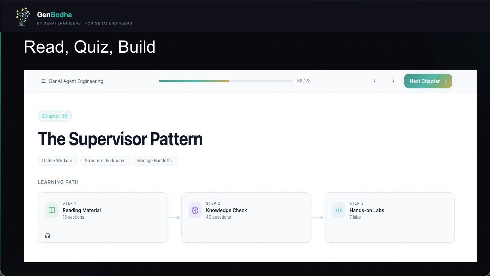
Task: Open the Step 1 Reading Material card
Action: pos(103,210)
